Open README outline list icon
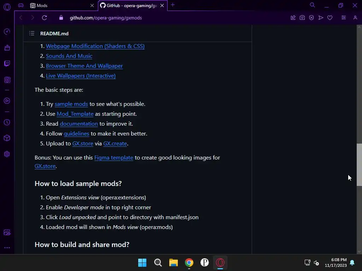 tap(31, 34)
